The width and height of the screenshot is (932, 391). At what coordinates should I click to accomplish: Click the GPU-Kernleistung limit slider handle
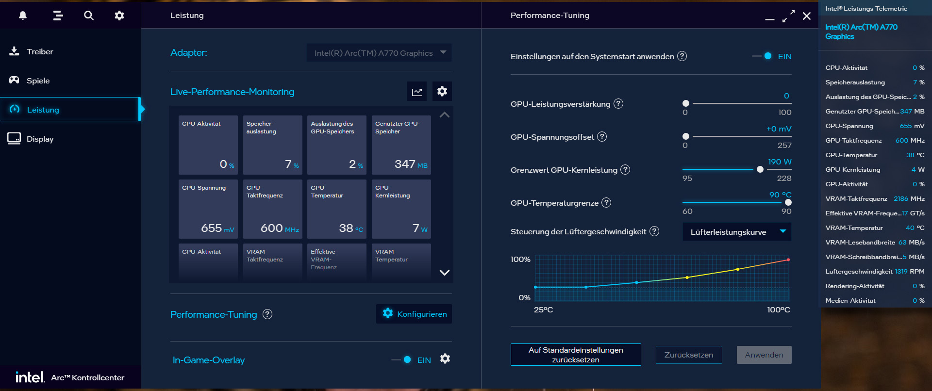760,169
